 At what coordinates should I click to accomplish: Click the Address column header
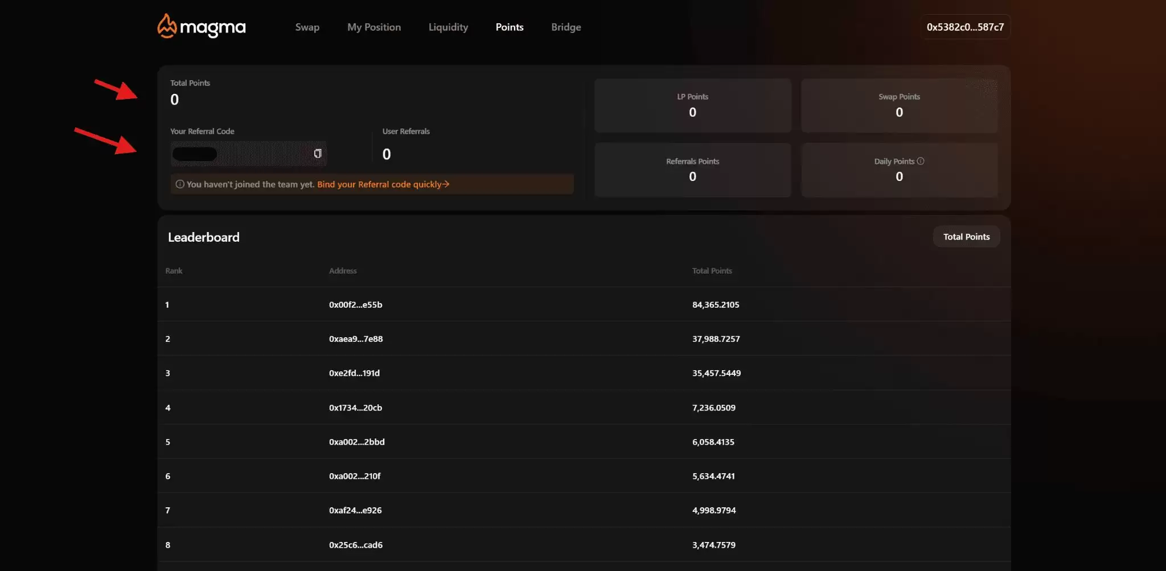point(343,271)
